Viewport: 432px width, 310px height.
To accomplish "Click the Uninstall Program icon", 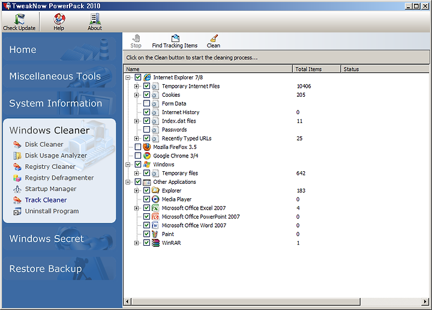I will coord(17,211).
